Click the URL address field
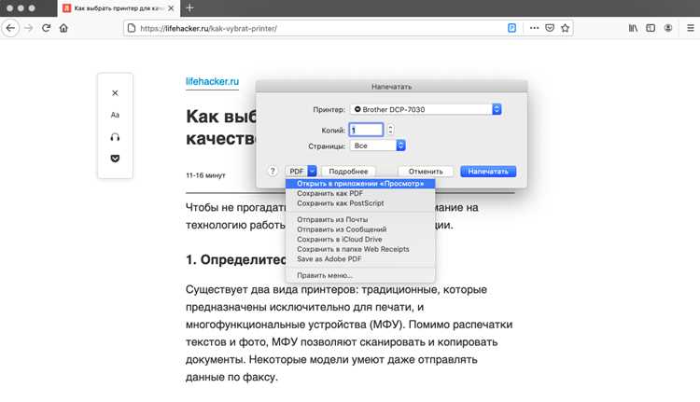This screenshot has width=700, height=402. tap(321, 28)
